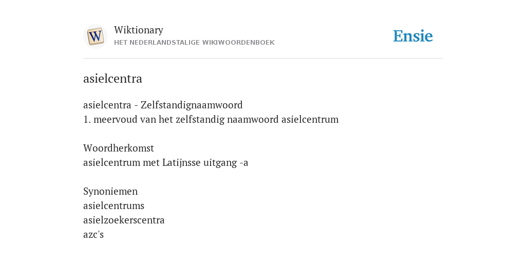526x263 pixels.
Task: Select the subtitle 'Het Nederlandstalige Wikiwoordenboek'
Action: pyautogui.click(x=194, y=43)
